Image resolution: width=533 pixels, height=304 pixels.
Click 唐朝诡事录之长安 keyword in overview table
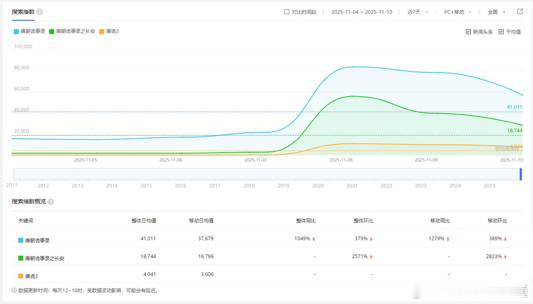point(44,258)
